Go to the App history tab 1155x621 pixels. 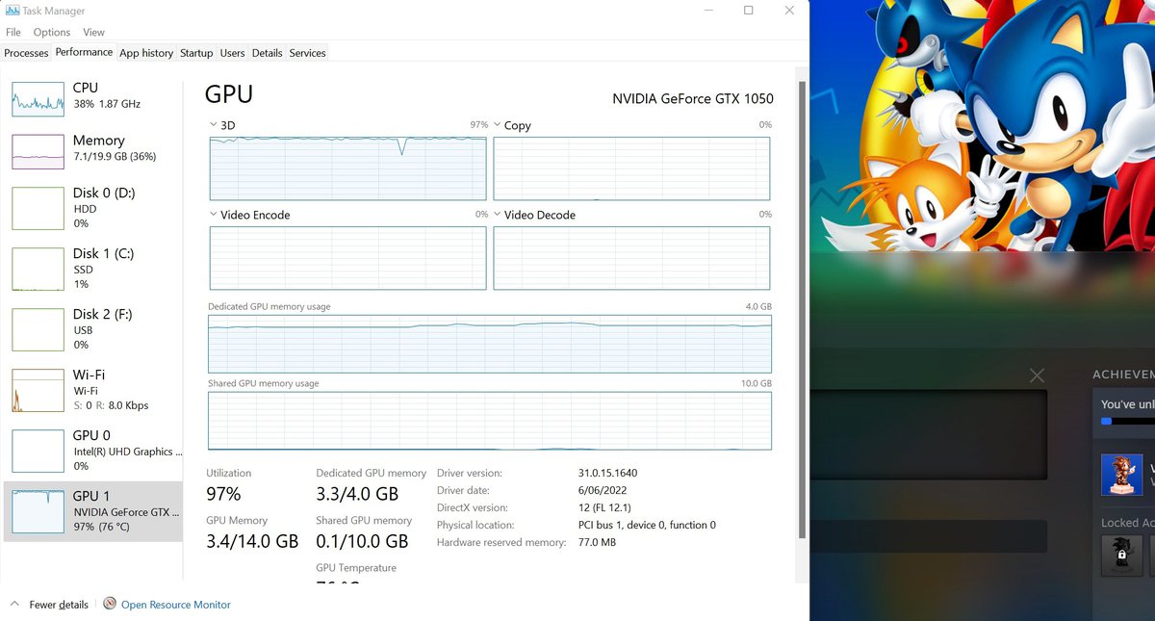[146, 53]
